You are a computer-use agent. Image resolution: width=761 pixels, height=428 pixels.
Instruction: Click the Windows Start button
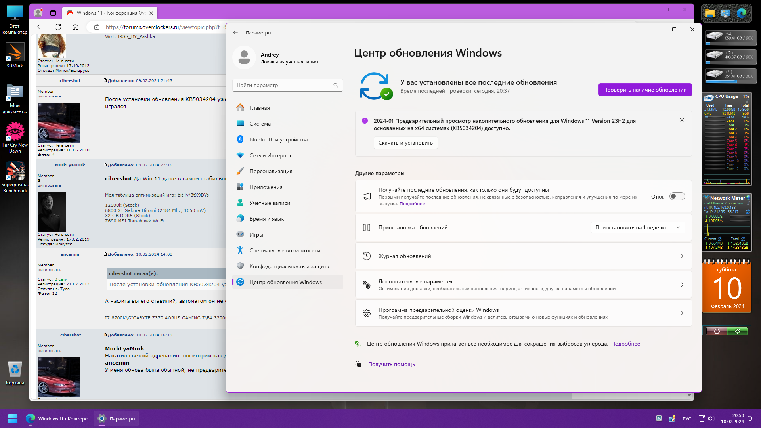pyautogui.click(x=13, y=418)
